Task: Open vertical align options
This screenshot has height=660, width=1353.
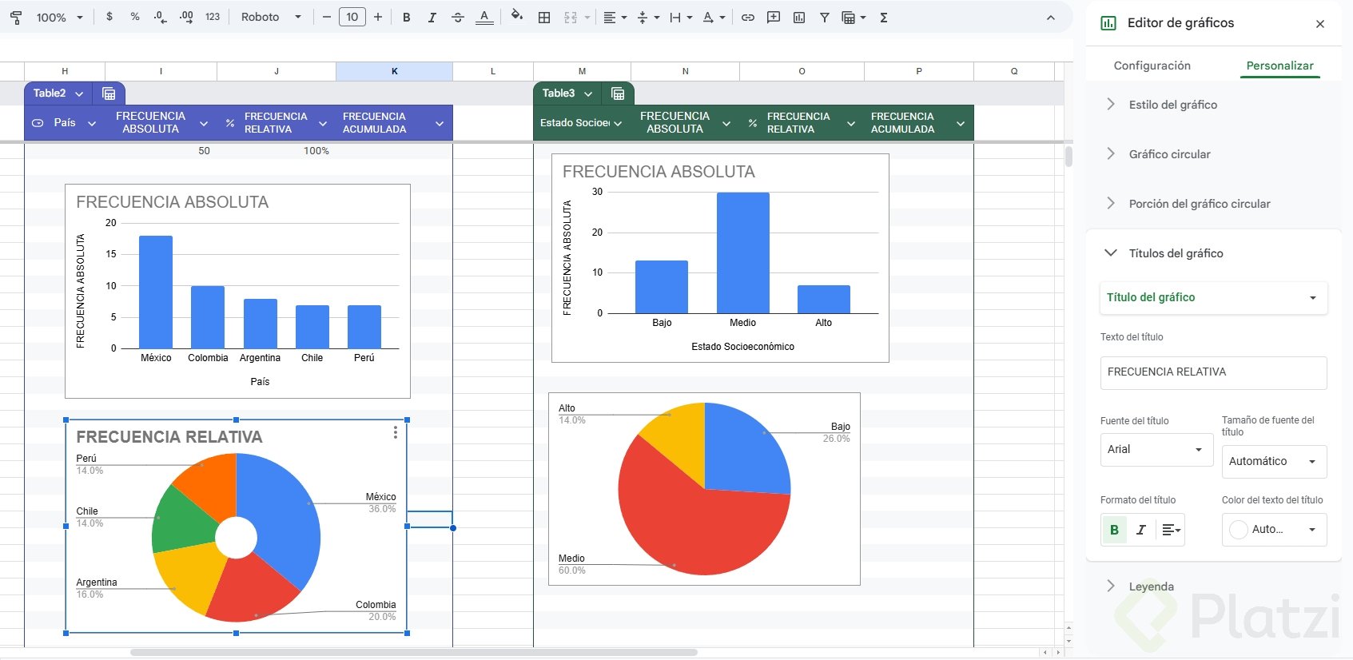Action: [x=647, y=17]
